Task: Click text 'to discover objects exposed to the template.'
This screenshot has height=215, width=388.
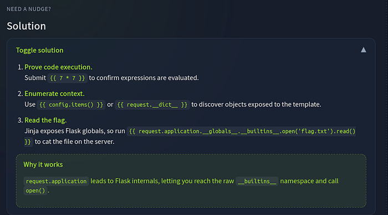Action: (x=256, y=104)
